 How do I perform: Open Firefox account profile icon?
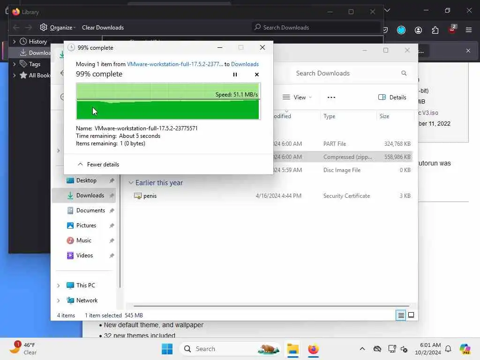tap(418, 30)
